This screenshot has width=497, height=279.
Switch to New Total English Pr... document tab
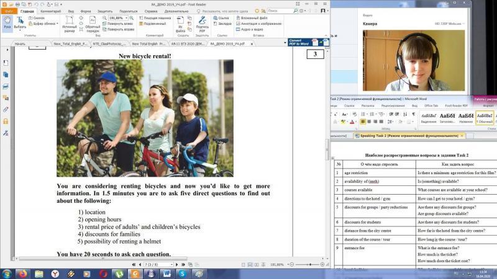[148, 43]
